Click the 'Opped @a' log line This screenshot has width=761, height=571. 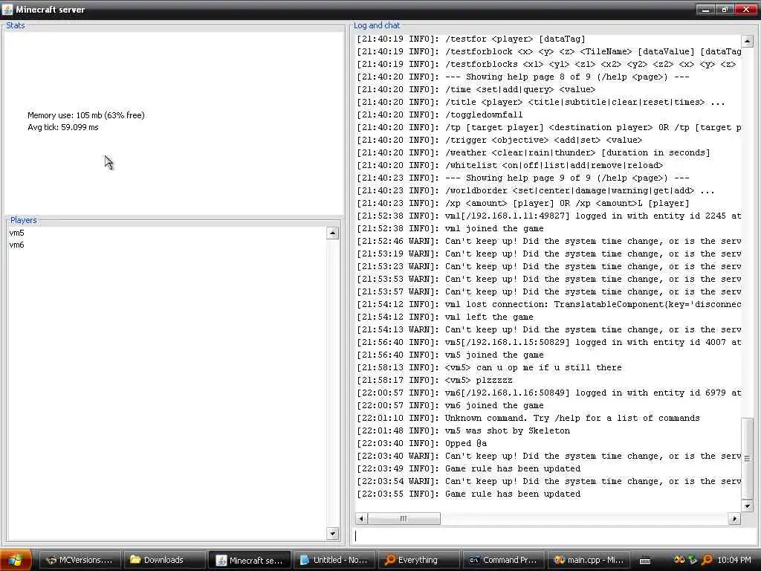point(422,443)
